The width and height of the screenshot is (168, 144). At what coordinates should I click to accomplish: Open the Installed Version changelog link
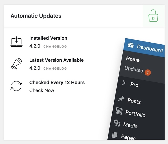55,46
